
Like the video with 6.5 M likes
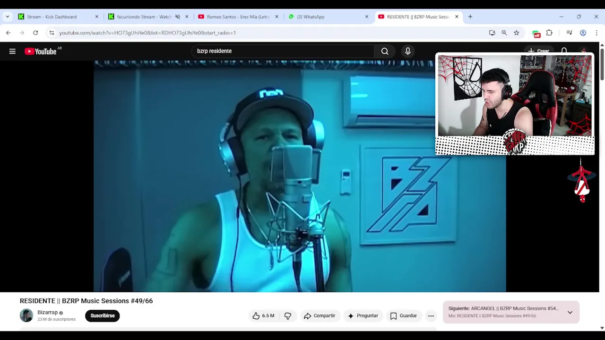pyautogui.click(x=263, y=316)
